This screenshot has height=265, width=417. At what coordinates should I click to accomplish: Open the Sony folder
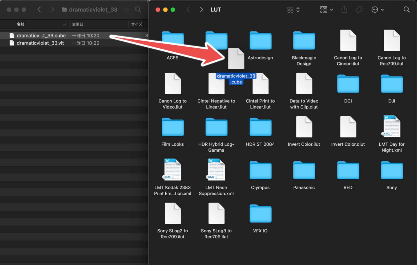click(392, 170)
